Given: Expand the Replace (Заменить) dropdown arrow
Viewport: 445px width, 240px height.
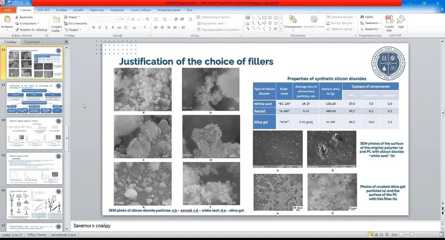Looking at the screenshot, I should (x=380, y=23).
